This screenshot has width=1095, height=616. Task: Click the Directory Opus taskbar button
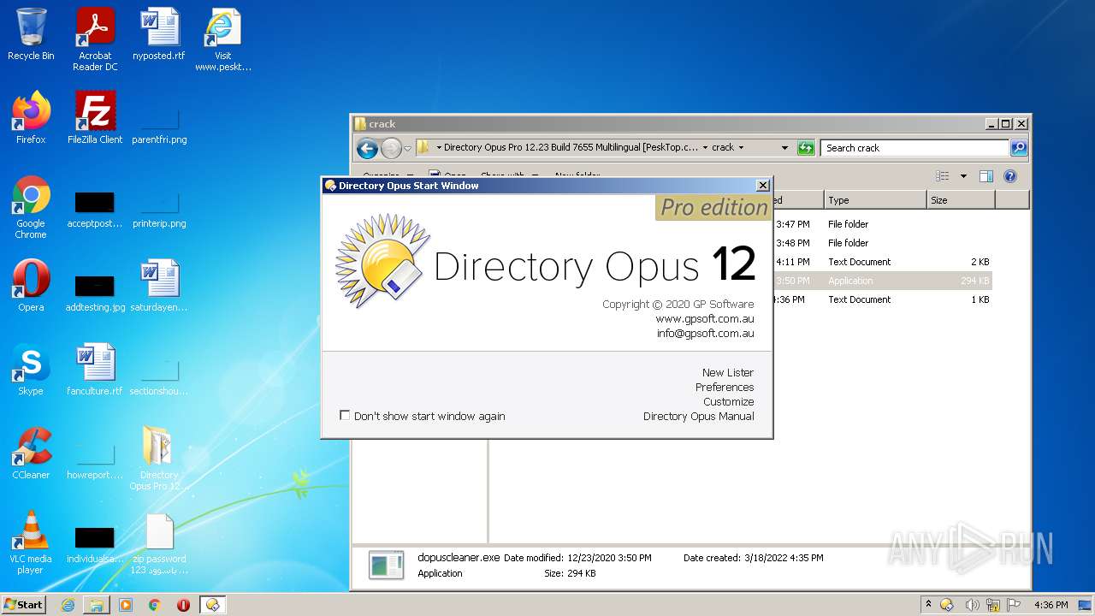(x=213, y=605)
